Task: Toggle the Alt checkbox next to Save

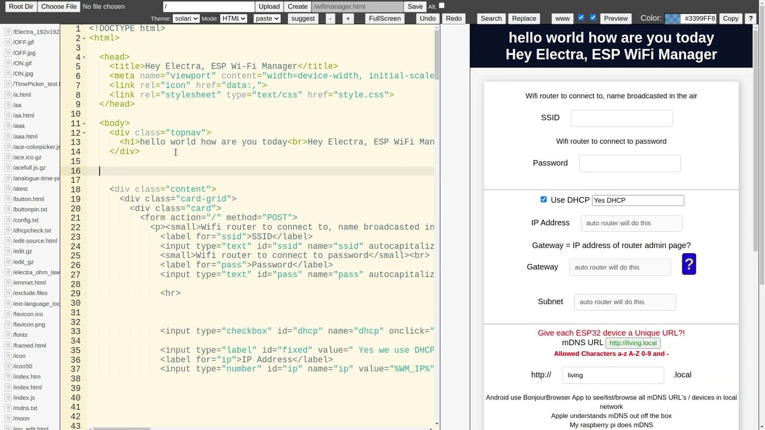Action: tap(442, 6)
